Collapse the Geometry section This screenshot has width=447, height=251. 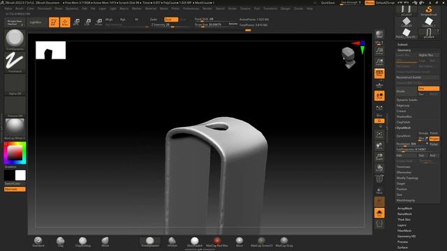coord(404,50)
